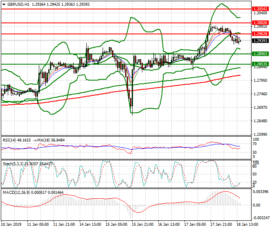Click the 11 Jan 05:00 time axis label
The image size is (270, 229).
38,225
